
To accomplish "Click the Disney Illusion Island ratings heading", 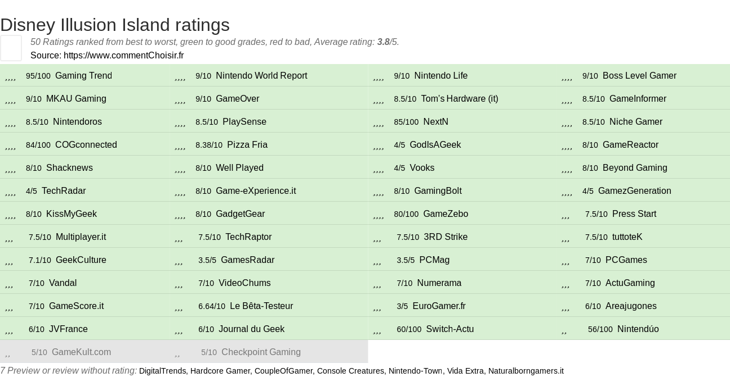I will (x=115, y=25).
